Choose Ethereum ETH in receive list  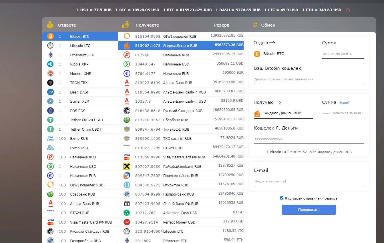point(181,240)
